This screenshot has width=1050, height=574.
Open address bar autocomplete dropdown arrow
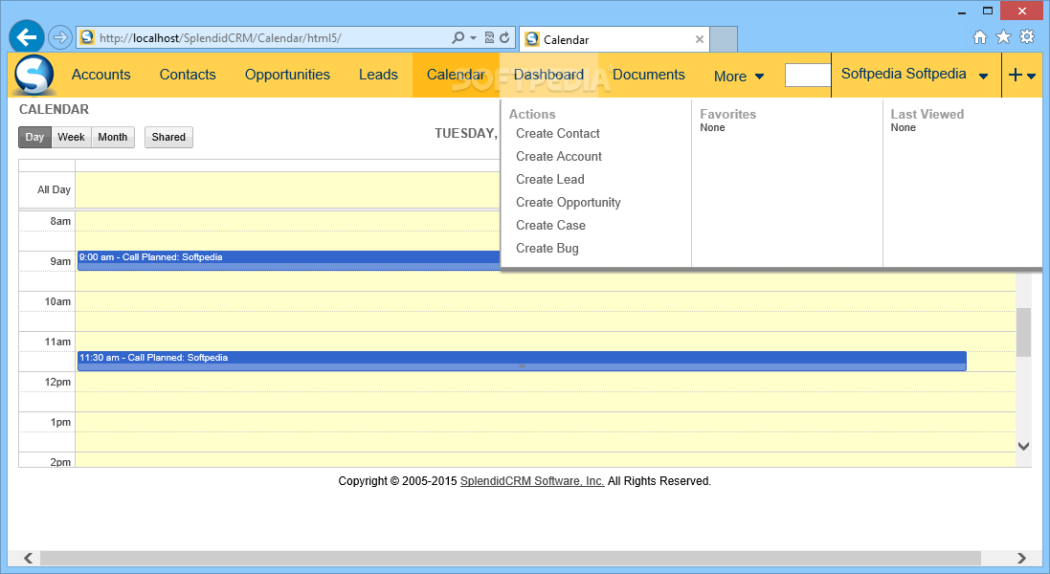pos(473,38)
